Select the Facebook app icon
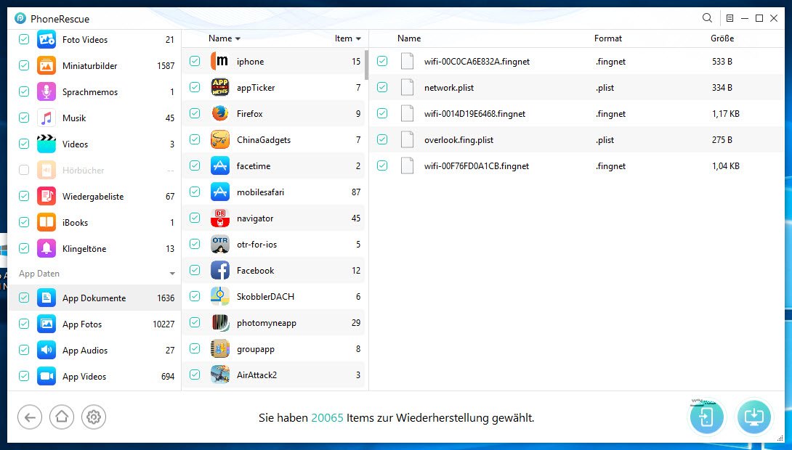Viewport: 792px width, 450px height. [x=220, y=271]
